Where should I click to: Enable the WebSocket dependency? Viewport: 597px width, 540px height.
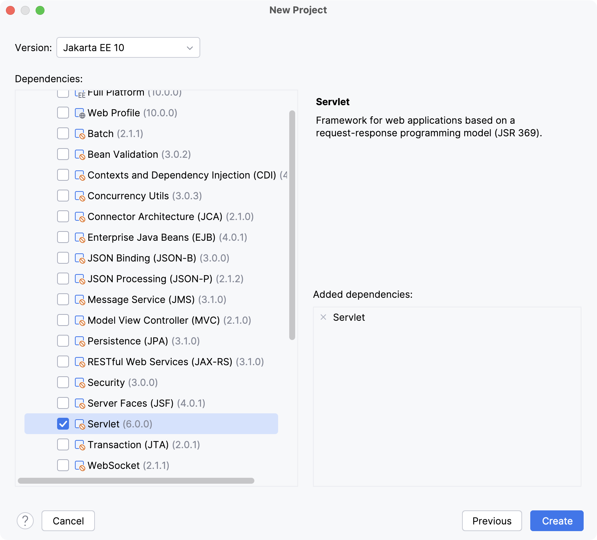coord(63,465)
